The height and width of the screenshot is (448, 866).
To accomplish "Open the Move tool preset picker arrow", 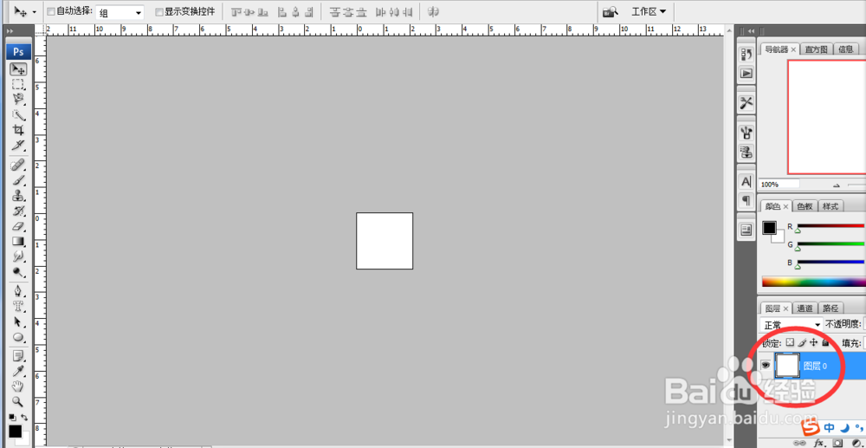I will 35,11.
